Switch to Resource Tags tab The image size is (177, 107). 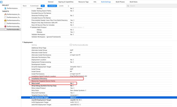83,2
